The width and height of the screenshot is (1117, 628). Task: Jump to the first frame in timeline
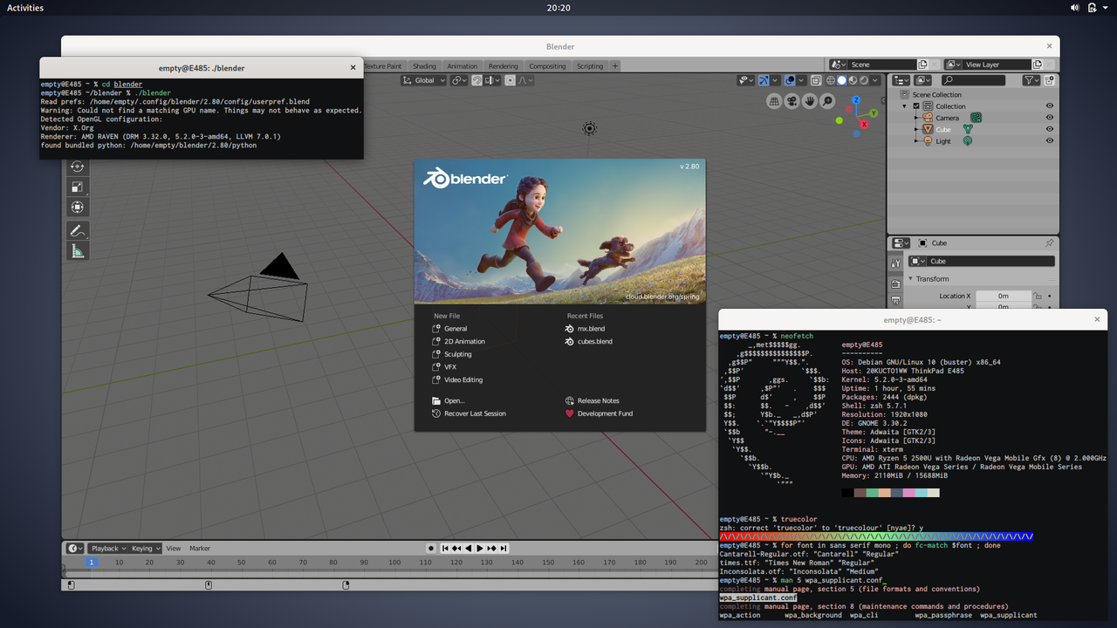click(x=445, y=549)
